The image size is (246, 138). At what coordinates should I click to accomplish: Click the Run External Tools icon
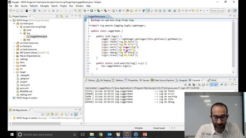click(x=105, y=11)
